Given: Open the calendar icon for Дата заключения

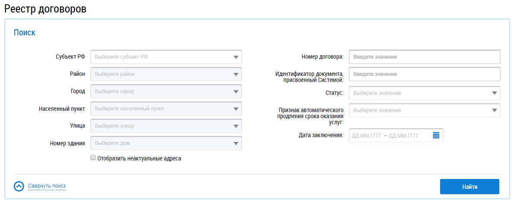Looking at the screenshot, I should [x=436, y=135].
